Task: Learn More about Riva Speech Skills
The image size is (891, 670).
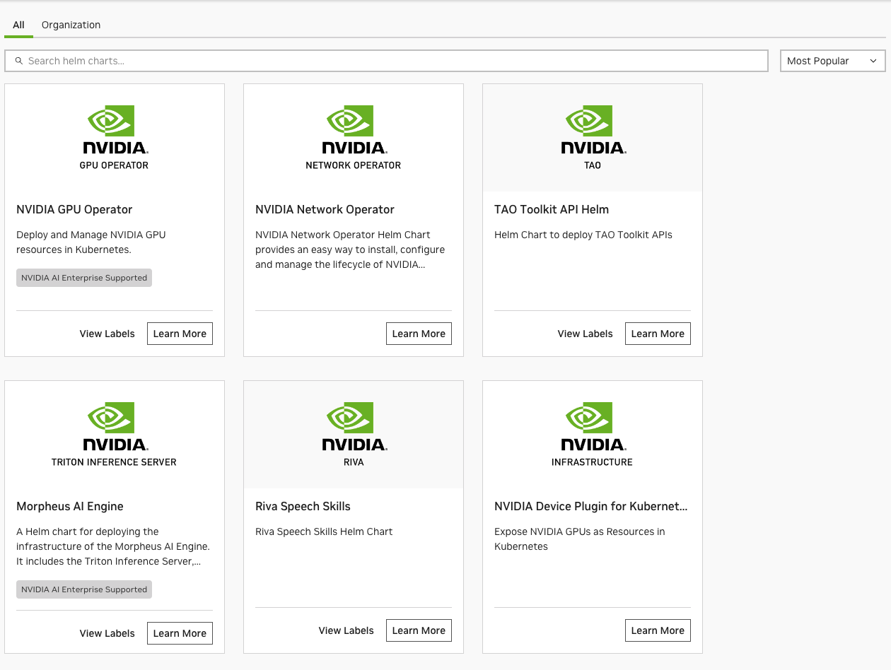Action: (419, 630)
